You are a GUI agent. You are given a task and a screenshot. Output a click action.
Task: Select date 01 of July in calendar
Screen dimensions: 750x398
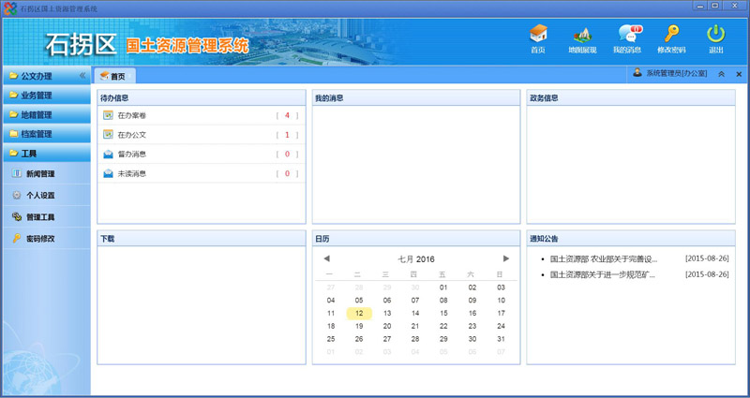pyautogui.click(x=443, y=287)
